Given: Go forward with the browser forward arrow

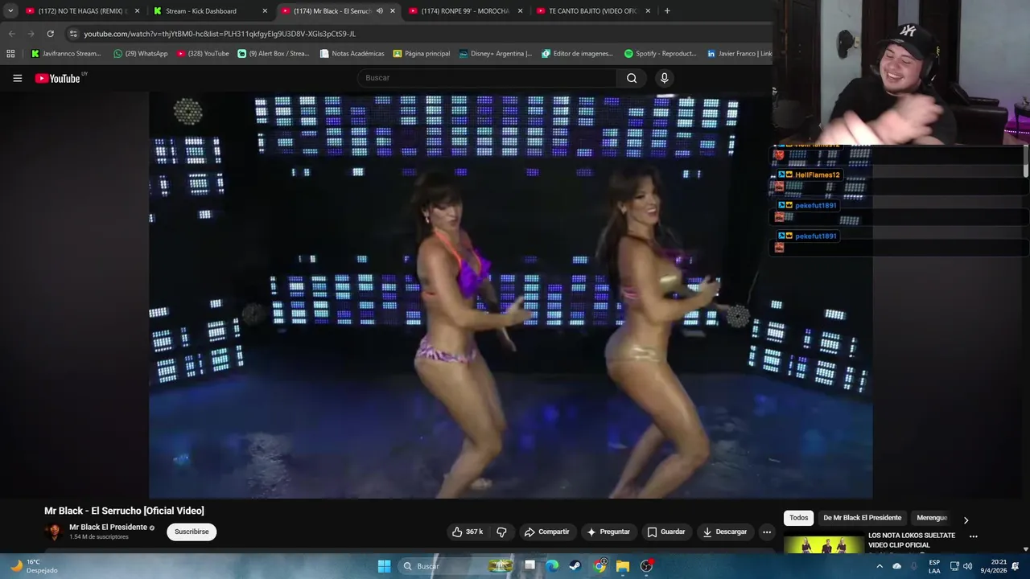Looking at the screenshot, I should pyautogui.click(x=31, y=34).
